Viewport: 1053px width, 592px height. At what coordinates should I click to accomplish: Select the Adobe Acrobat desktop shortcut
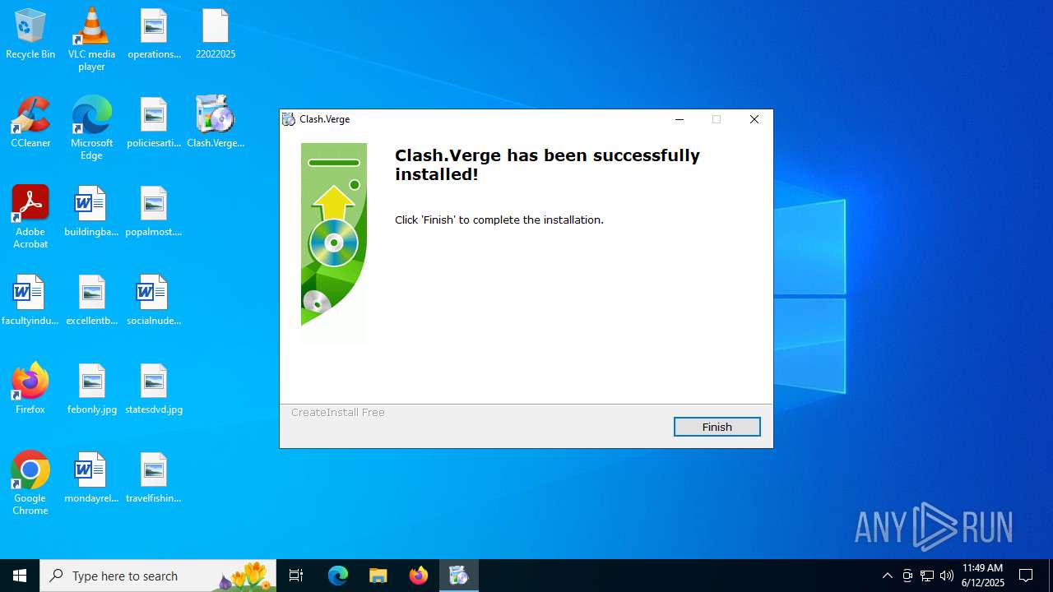tap(30, 217)
